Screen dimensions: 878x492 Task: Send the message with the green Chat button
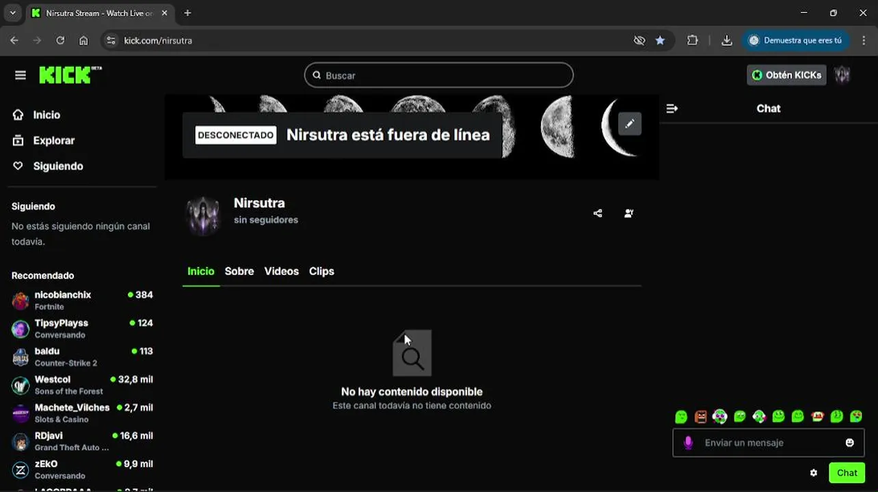coord(847,473)
